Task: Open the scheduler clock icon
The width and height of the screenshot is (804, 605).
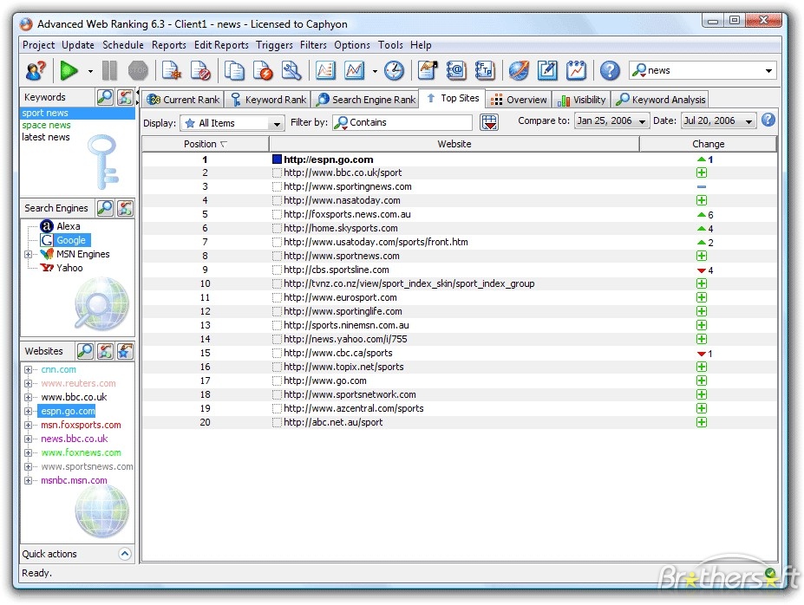Action: 394,71
